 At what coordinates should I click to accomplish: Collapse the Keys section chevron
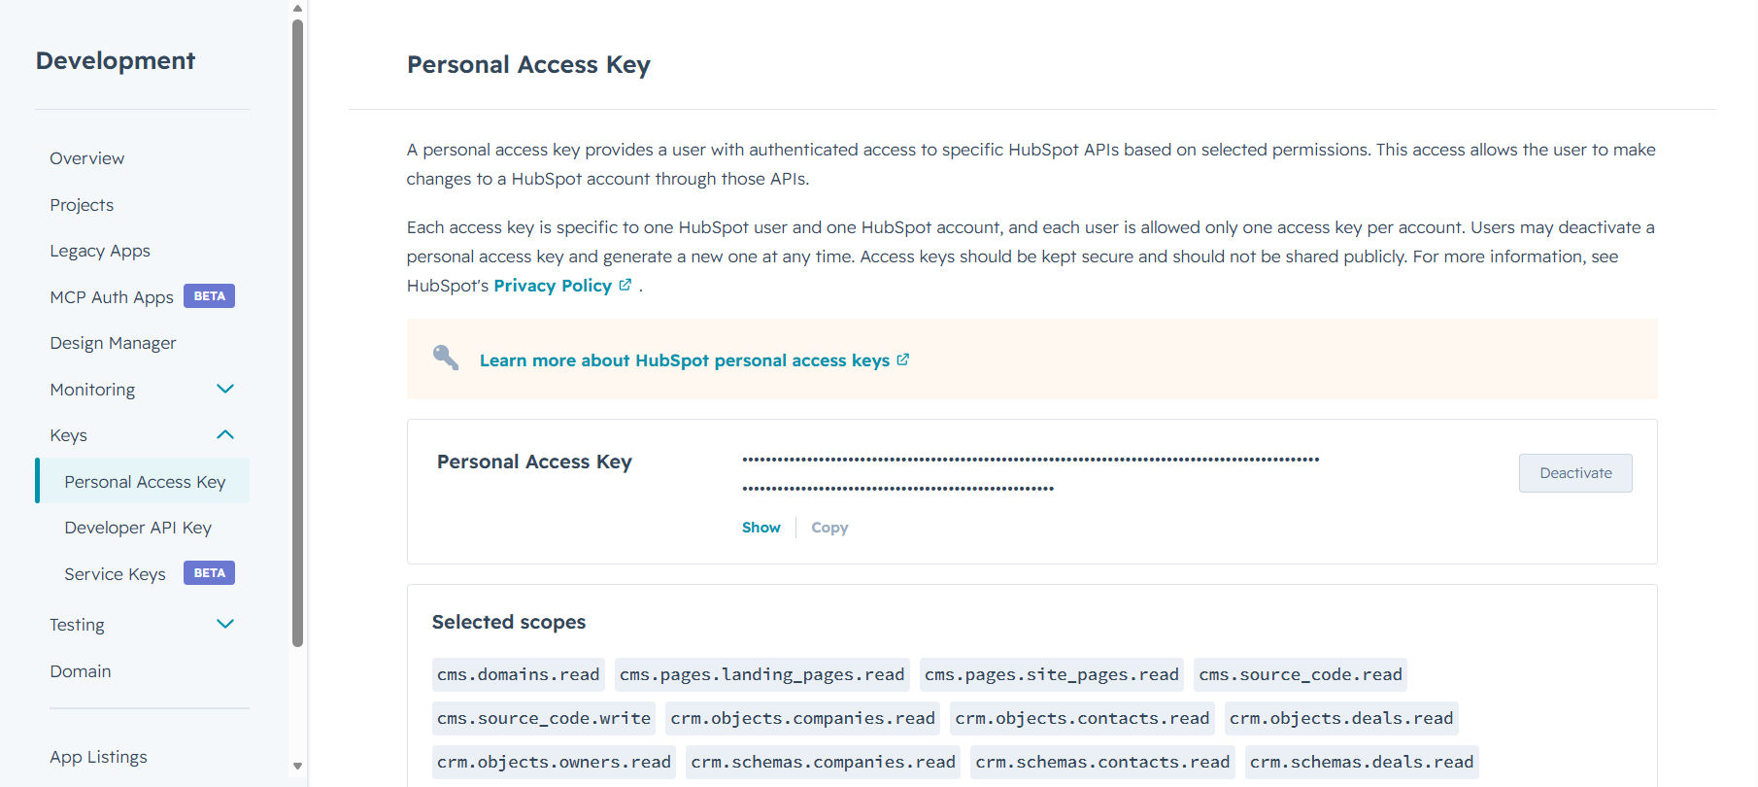(225, 434)
